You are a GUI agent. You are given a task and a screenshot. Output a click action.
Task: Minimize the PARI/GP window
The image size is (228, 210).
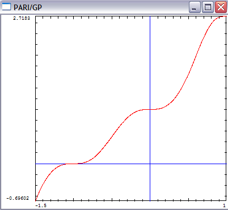click(x=195, y=7)
